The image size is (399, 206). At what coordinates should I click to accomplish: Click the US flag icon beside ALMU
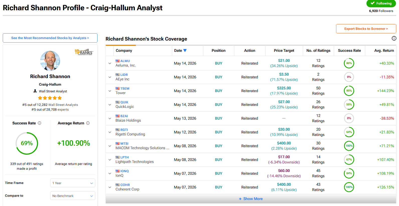click(x=118, y=61)
